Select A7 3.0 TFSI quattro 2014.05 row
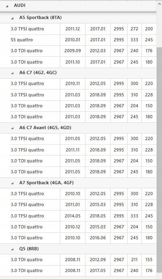162x279 pixels. click(83, 216)
